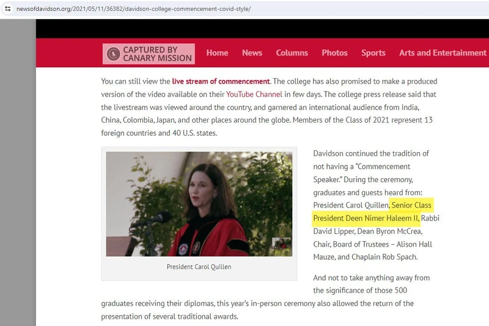Select Photos in the navigation bar

point(334,53)
